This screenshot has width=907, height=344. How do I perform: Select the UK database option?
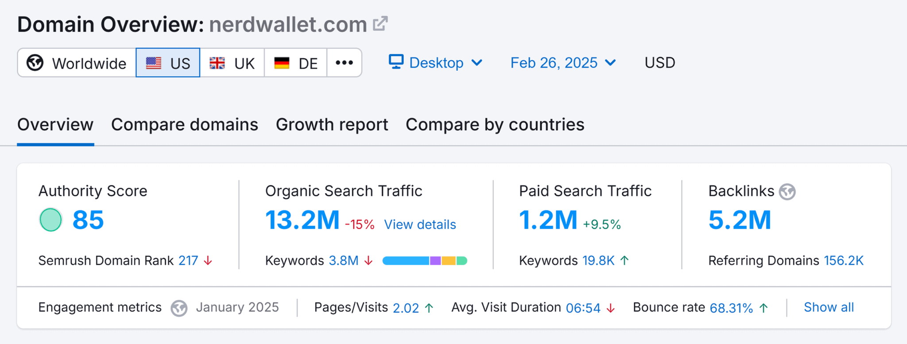click(232, 62)
